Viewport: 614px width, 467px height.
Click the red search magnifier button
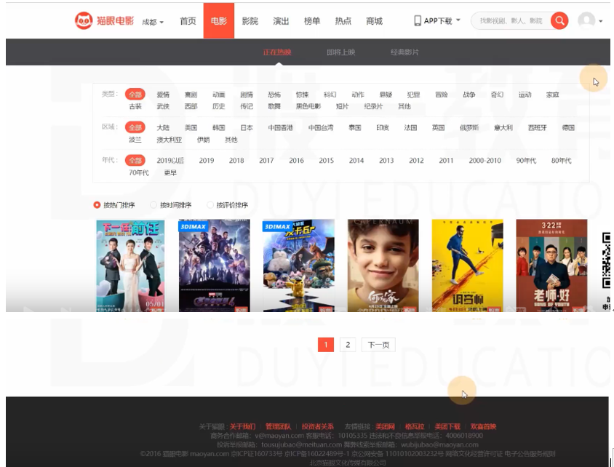[559, 20]
